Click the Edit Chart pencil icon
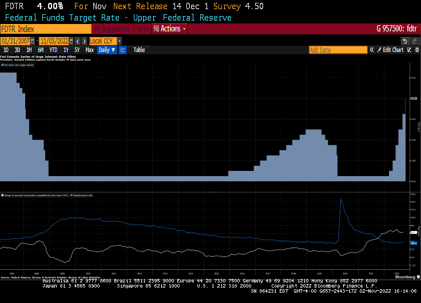The image size is (421, 303). [x=379, y=50]
